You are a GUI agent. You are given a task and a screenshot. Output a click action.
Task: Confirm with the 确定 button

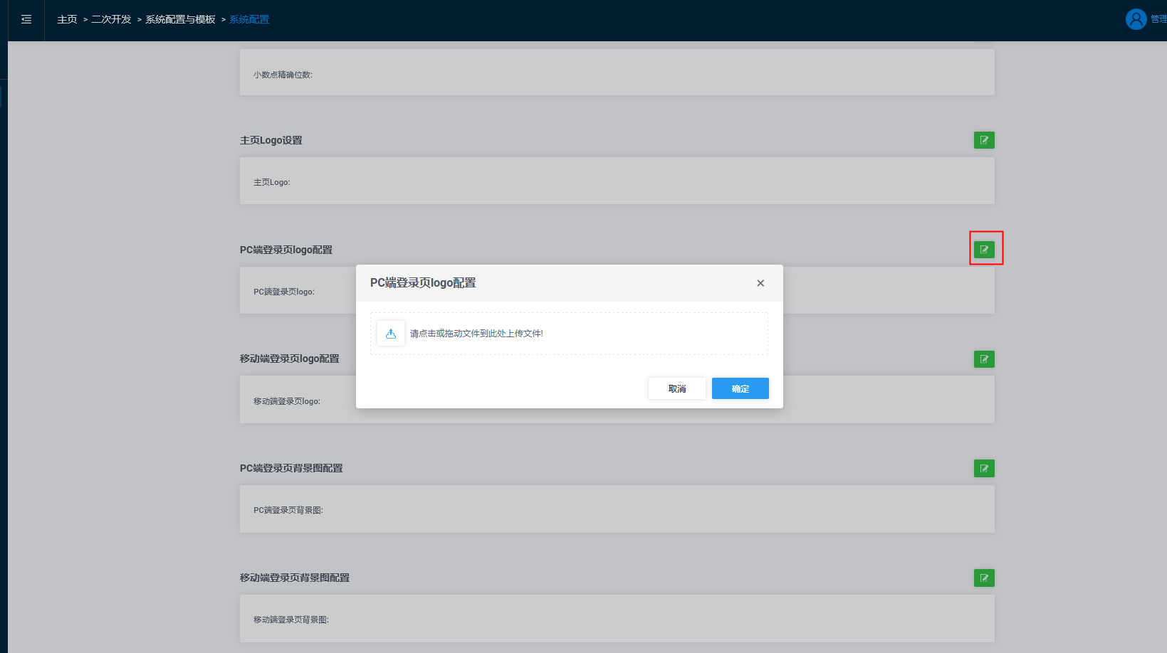[x=740, y=388]
